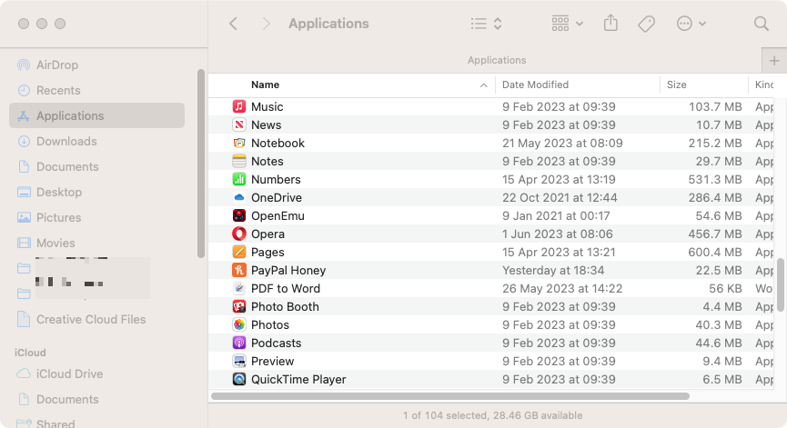Go forward with the right arrow
787x428 pixels.
[266, 24]
